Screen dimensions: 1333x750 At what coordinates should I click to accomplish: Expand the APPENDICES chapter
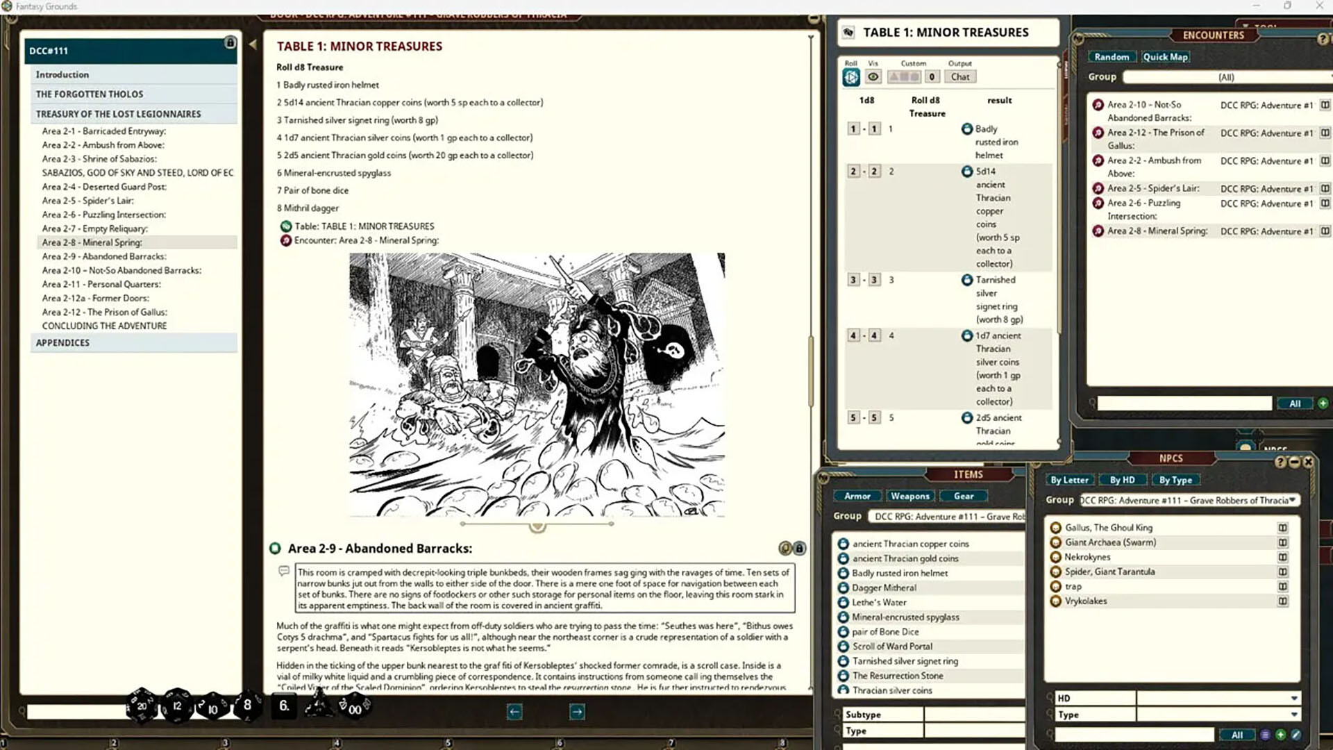click(133, 342)
